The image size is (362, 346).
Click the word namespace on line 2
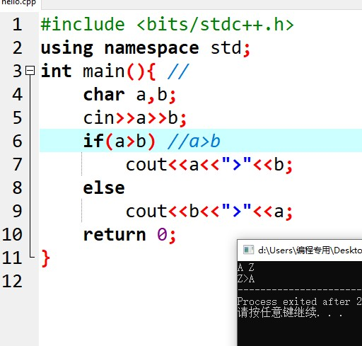[151, 48]
